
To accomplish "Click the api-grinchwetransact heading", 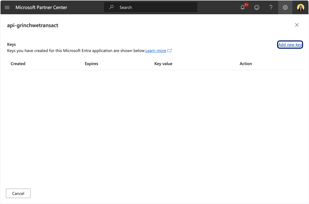I will [x=33, y=25].
